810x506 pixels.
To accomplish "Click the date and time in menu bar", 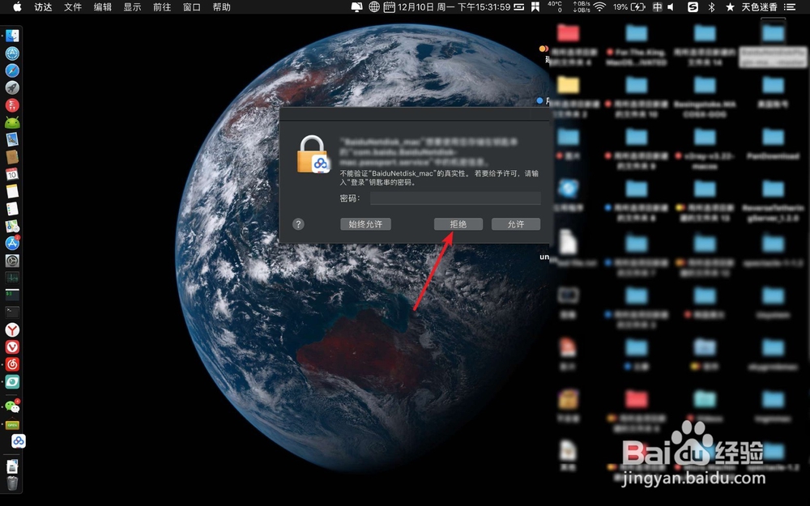I will [x=454, y=6].
